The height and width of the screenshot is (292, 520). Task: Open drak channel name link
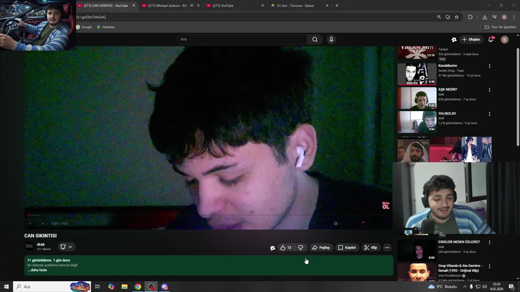pyautogui.click(x=41, y=245)
